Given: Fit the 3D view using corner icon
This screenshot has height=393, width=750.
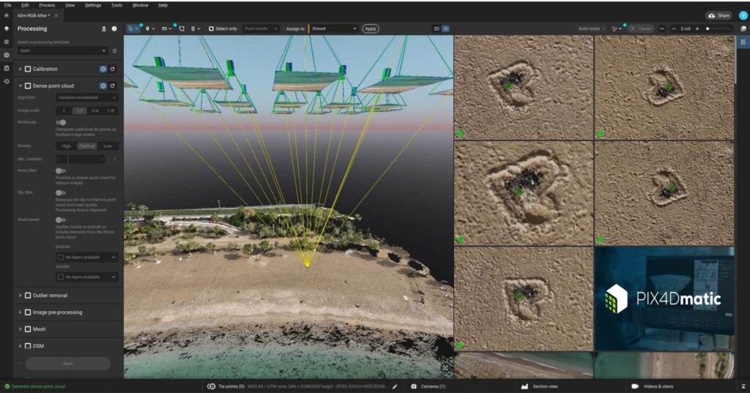Looking at the screenshot, I should (x=445, y=368).
